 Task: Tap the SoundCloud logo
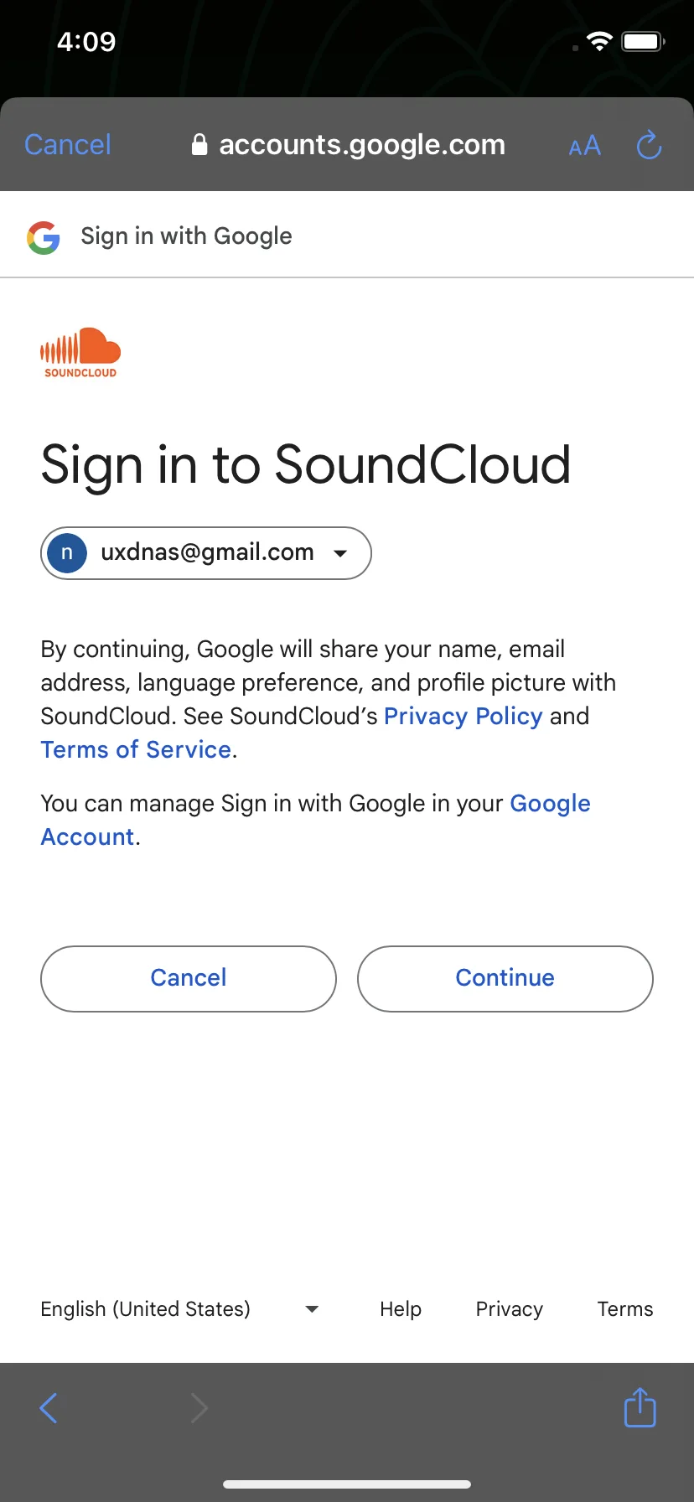tap(80, 353)
